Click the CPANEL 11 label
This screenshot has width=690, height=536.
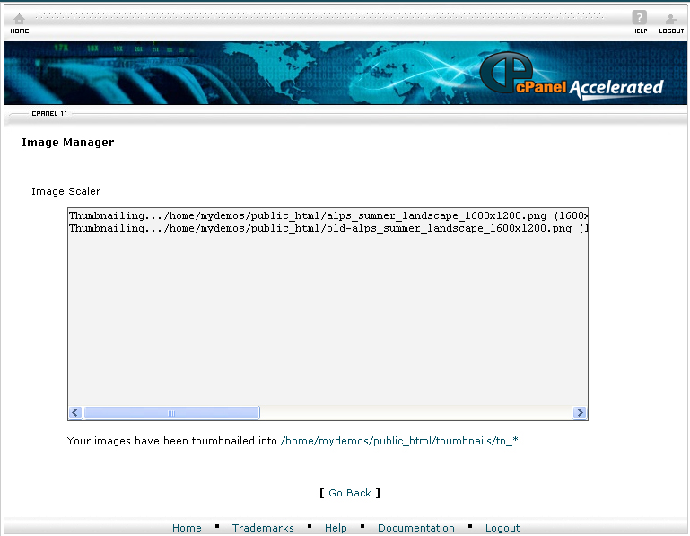pyautogui.click(x=49, y=114)
